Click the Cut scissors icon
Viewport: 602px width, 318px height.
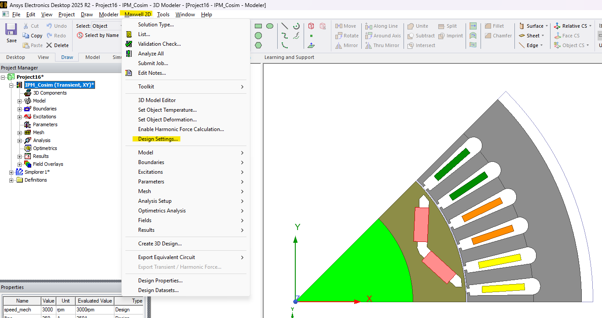[26, 26]
